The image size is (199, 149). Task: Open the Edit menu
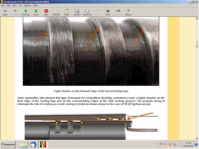point(8,5)
